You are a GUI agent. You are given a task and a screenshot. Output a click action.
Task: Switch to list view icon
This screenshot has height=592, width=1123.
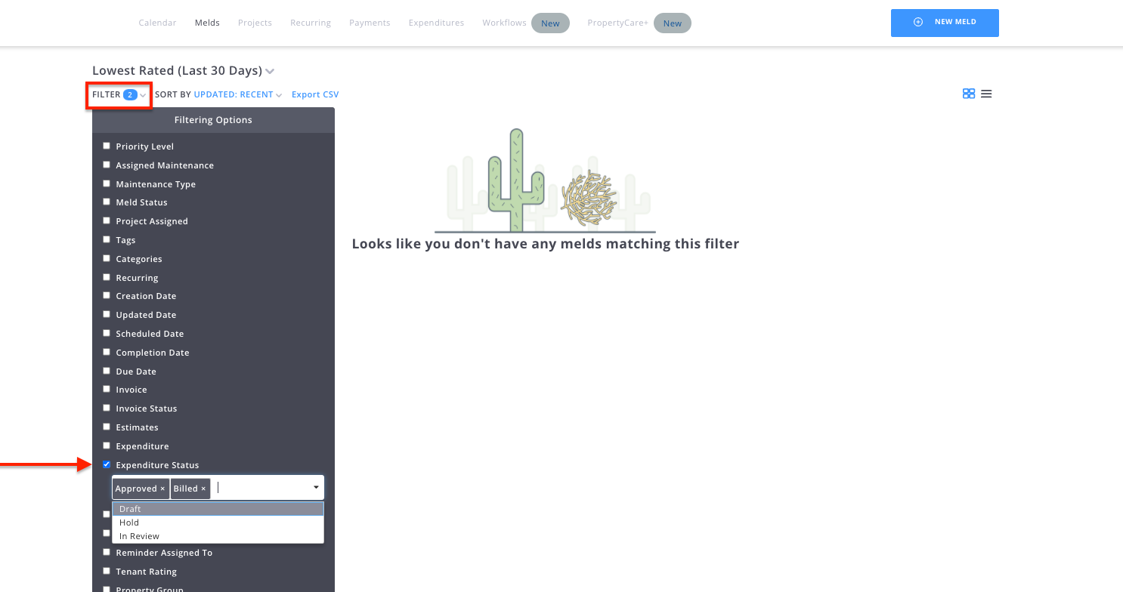[986, 94]
